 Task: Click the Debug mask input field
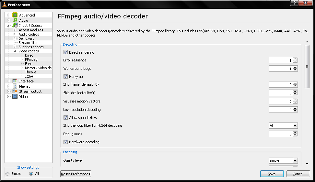[x=281, y=134]
